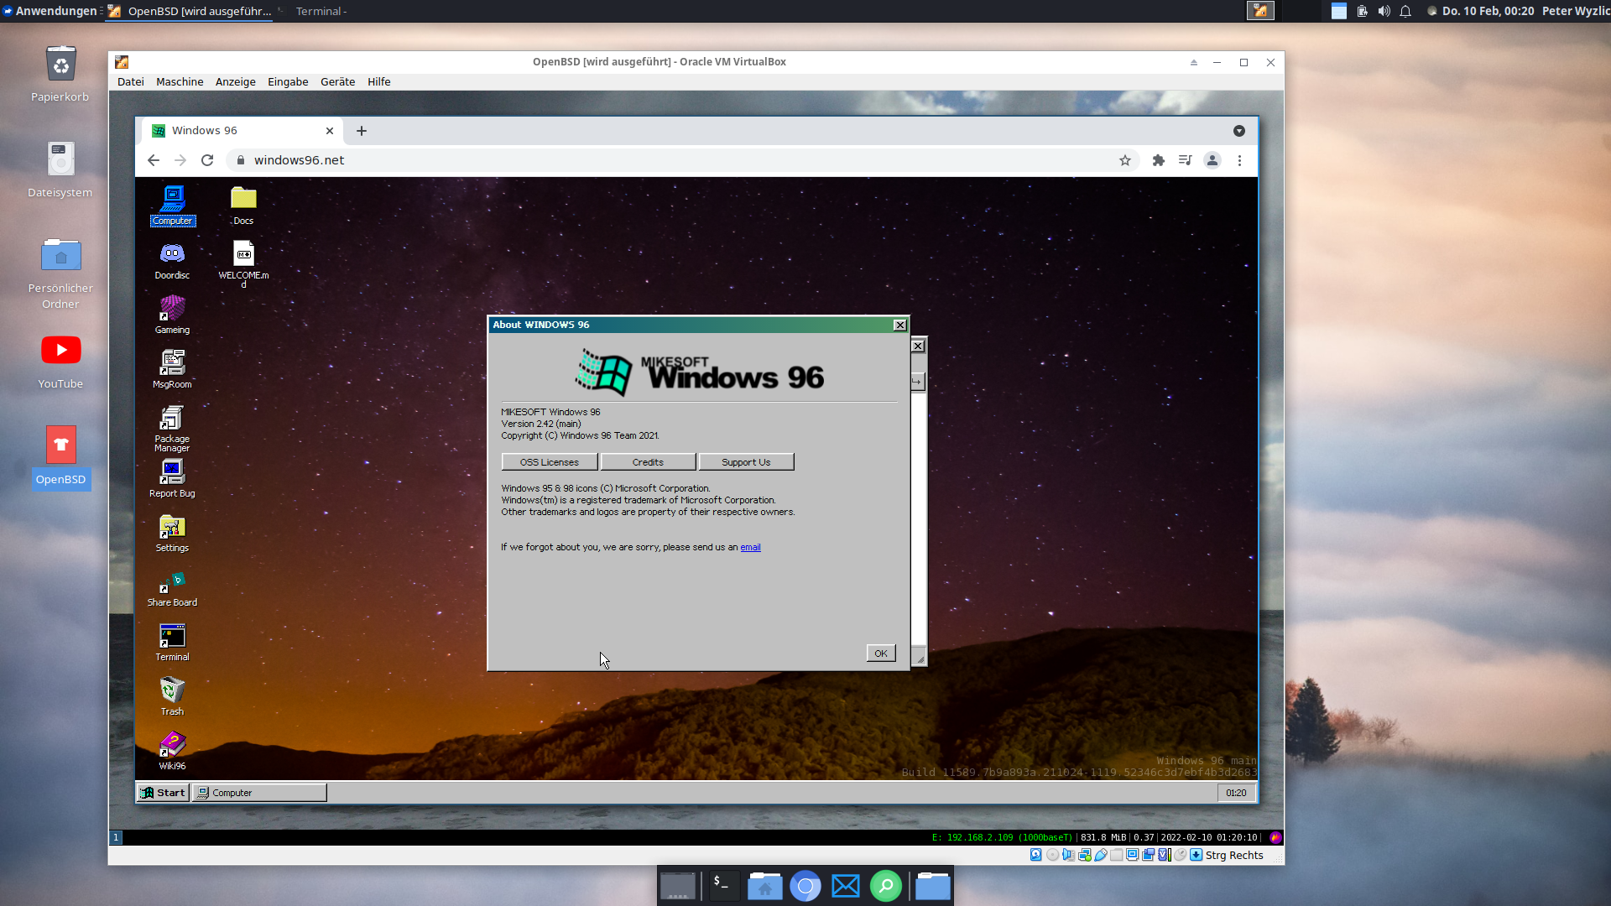Image resolution: width=1611 pixels, height=906 pixels.
Task: Expand the tab search dropdown arrow
Action: point(1239,131)
